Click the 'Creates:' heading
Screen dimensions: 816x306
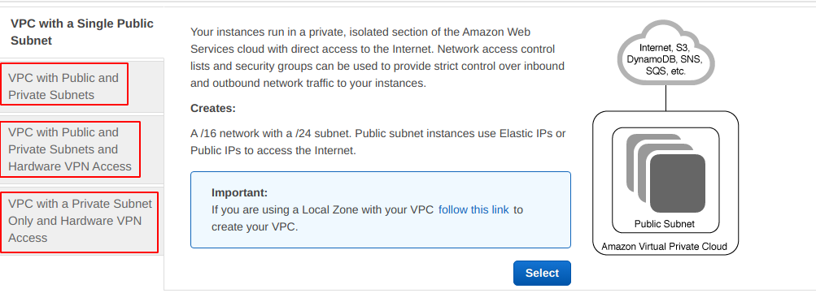[213, 109]
